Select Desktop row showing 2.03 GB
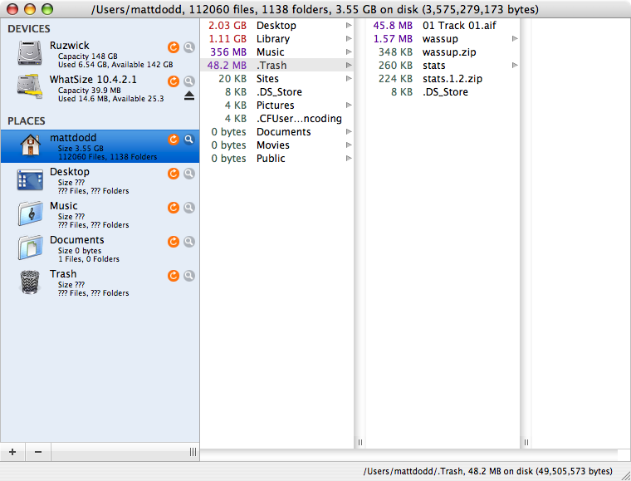Image resolution: width=631 pixels, height=481 pixels. pos(276,26)
